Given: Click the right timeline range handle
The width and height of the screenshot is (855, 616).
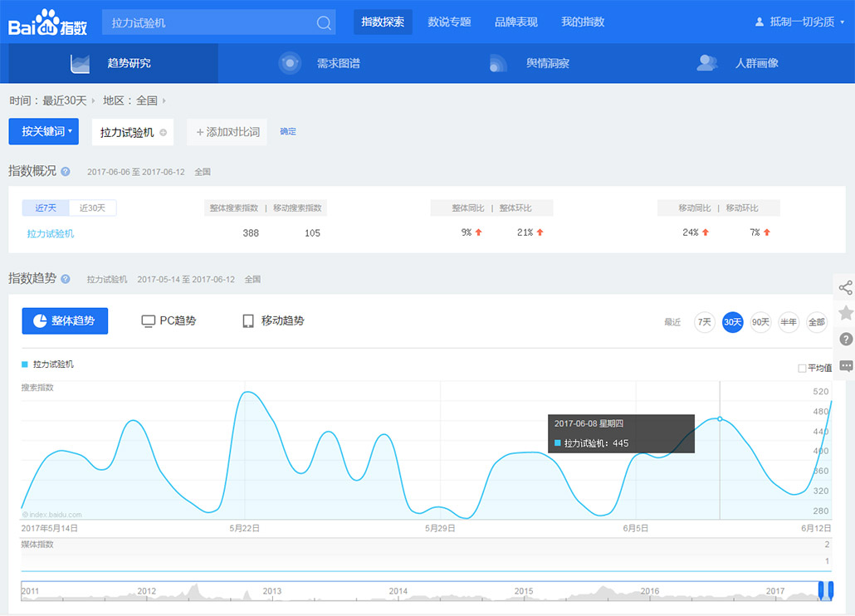Looking at the screenshot, I should (x=830, y=591).
